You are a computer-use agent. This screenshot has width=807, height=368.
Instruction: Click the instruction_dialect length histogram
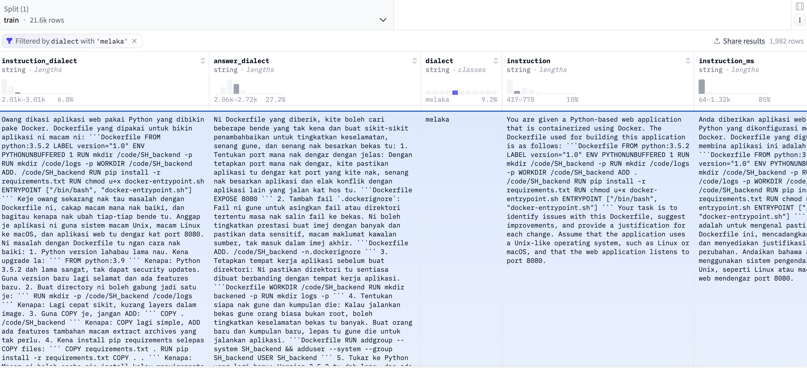tap(38, 87)
